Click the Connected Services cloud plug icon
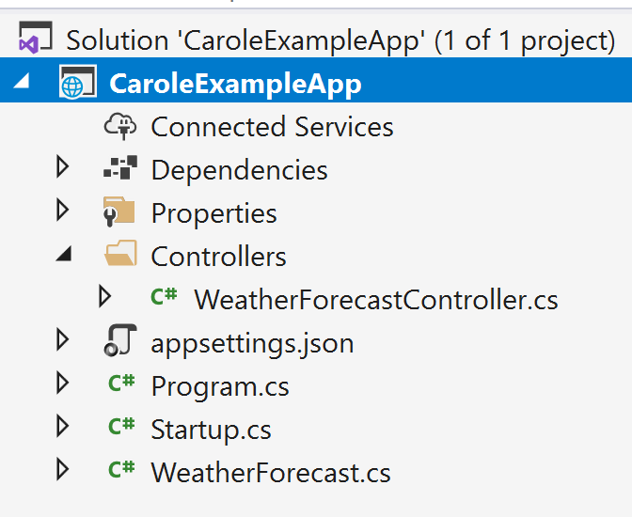 point(120,126)
